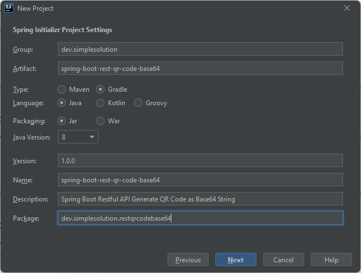Edit the Description text field
The width and height of the screenshot is (361, 273).
(200, 199)
